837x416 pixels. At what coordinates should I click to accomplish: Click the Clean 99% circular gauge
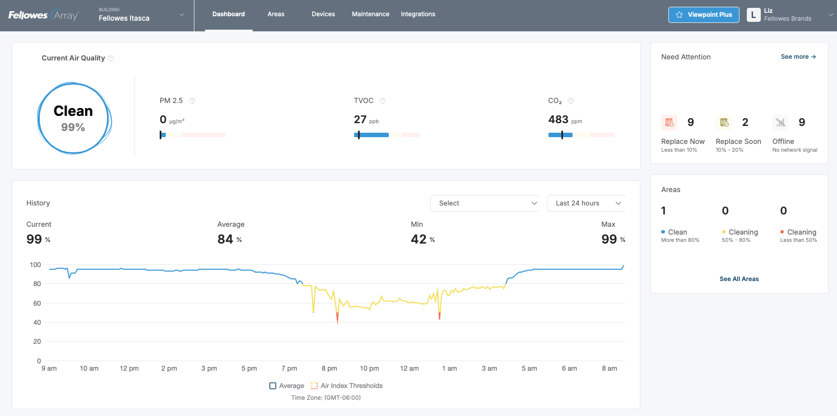coord(74,118)
